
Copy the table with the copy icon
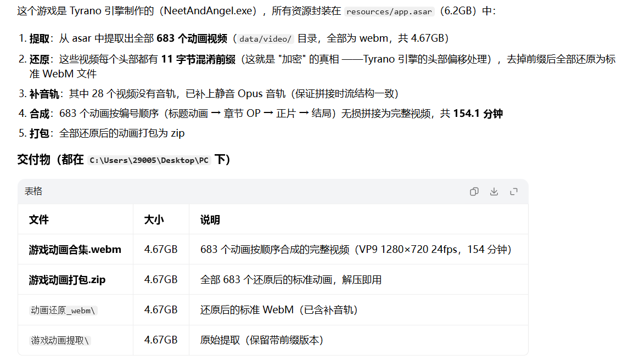point(474,191)
